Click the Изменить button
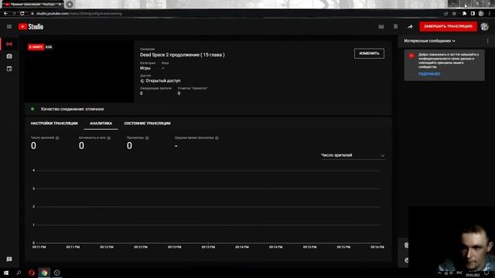 point(369,53)
